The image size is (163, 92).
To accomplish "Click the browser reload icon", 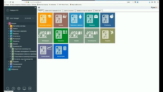I will (10, 2).
